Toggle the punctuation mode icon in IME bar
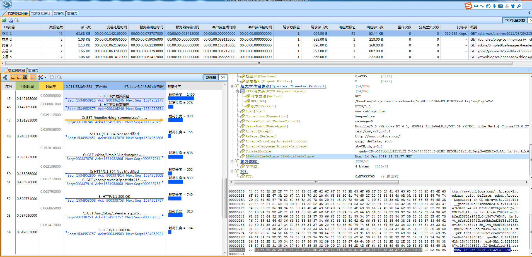This screenshot has width=532, height=257. tap(482, 6)
